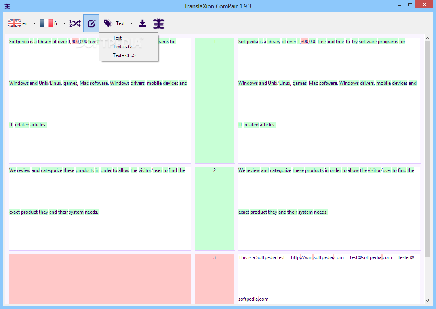Expand the Text tag mode dropdown arrow
This screenshot has width=436, height=309.
click(131, 23)
